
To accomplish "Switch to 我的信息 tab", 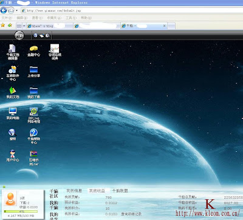I will click(74, 191).
